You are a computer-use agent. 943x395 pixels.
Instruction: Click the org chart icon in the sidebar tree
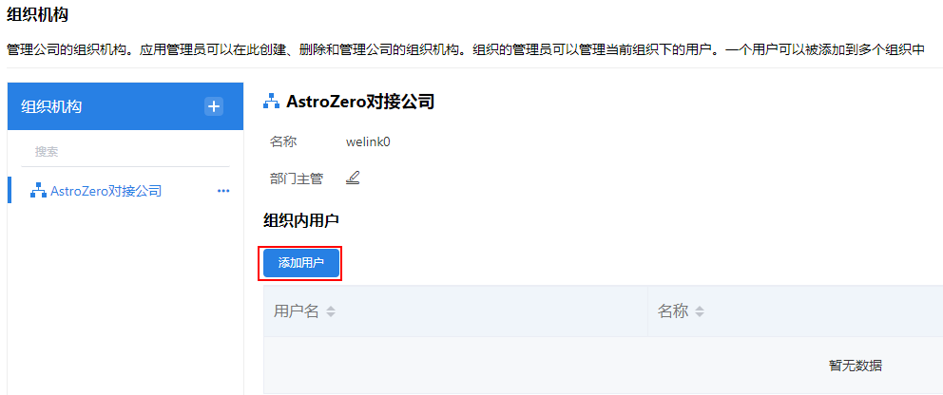tap(38, 192)
